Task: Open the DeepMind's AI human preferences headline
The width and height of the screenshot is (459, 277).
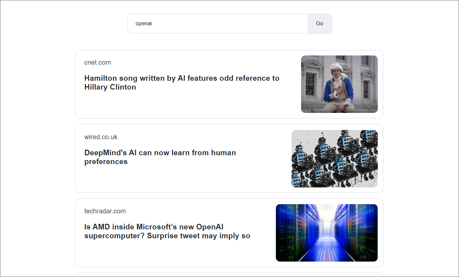Action: pos(160,157)
